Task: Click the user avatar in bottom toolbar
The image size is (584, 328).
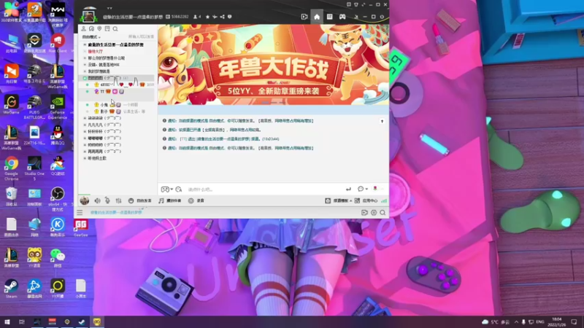Action: pos(85,200)
